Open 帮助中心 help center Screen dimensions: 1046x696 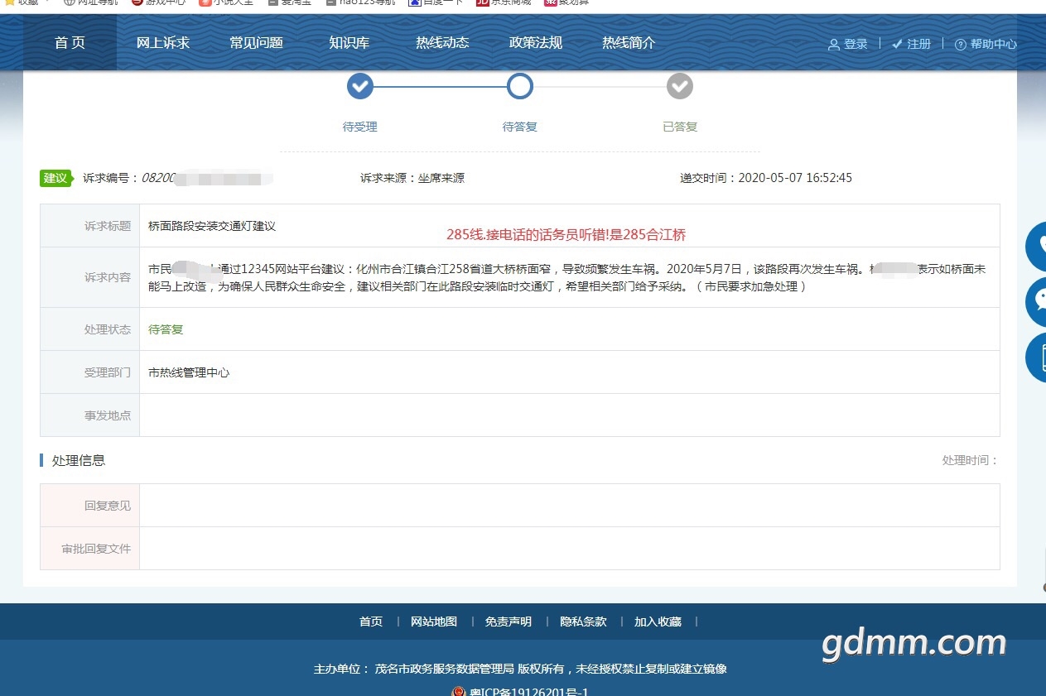(986, 45)
